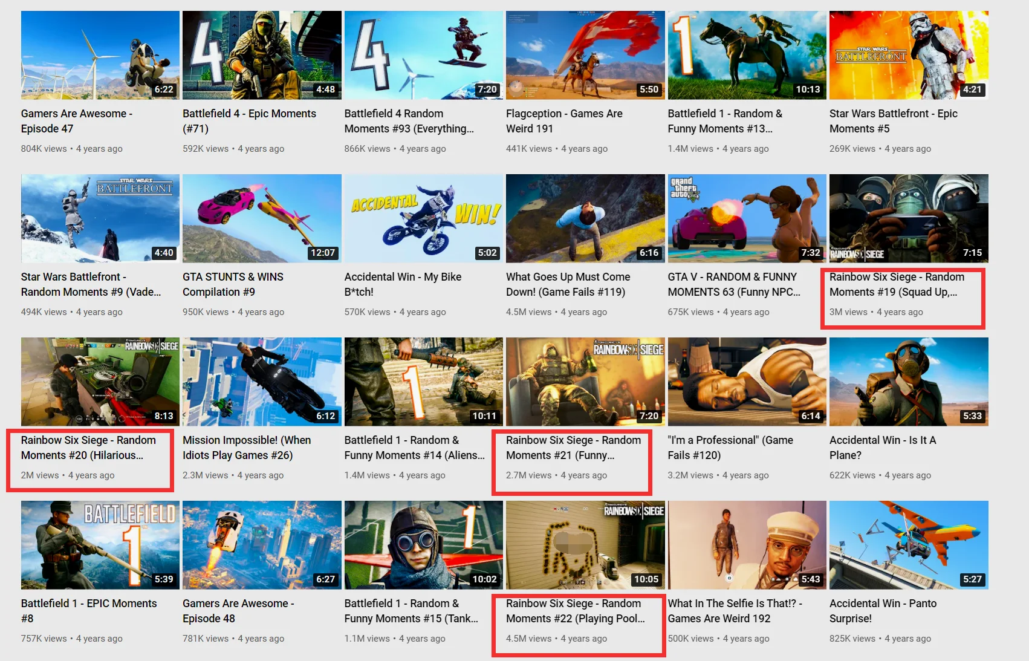
Task: Open What In The Selfie Is That thumbnail
Action: (747, 545)
